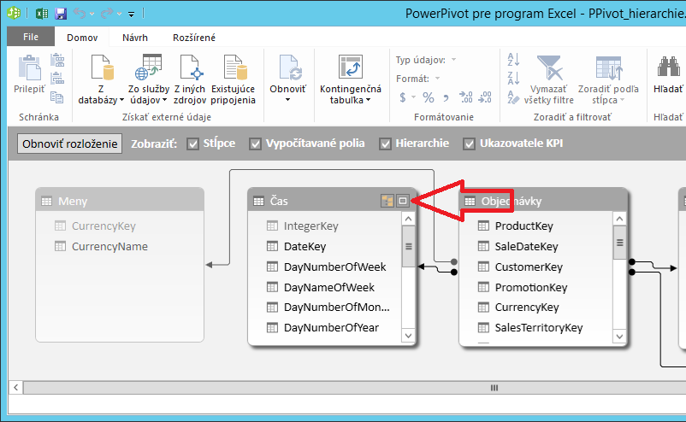The width and height of the screenshot is (686, 422).
Task: Save the workbook with the floppy icon
Action: [x=61, y=14]
